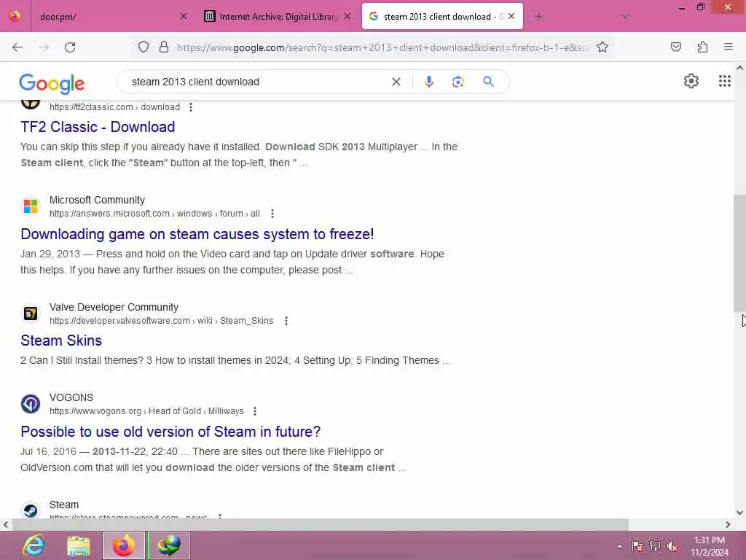746x560 pixels.
Task: Click the vertical scrollbar thumb
Action: tap(739, 253)
